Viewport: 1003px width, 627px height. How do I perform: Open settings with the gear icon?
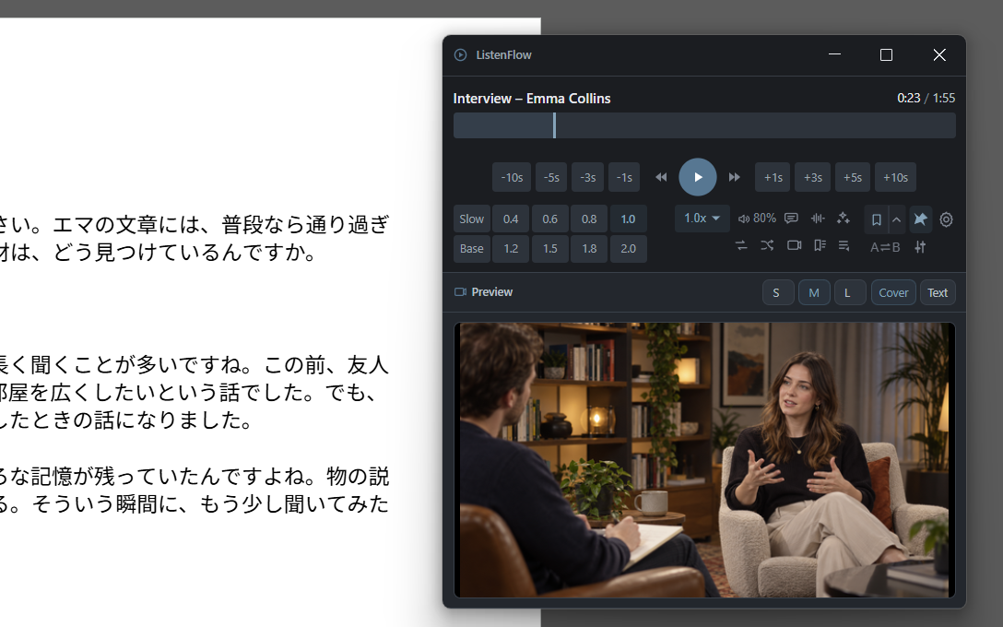pos(946,219)
